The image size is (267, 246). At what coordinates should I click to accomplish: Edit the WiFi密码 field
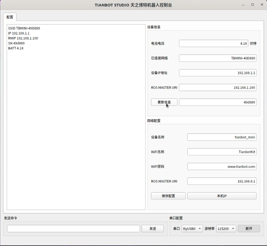point(222,167)
